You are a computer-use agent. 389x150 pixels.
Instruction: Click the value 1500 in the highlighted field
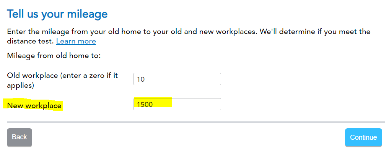(145, 105)
